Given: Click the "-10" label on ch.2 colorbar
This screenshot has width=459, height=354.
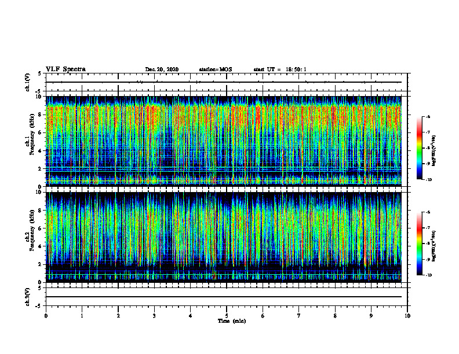Looking at the screenshot, I should pos(428,275).
